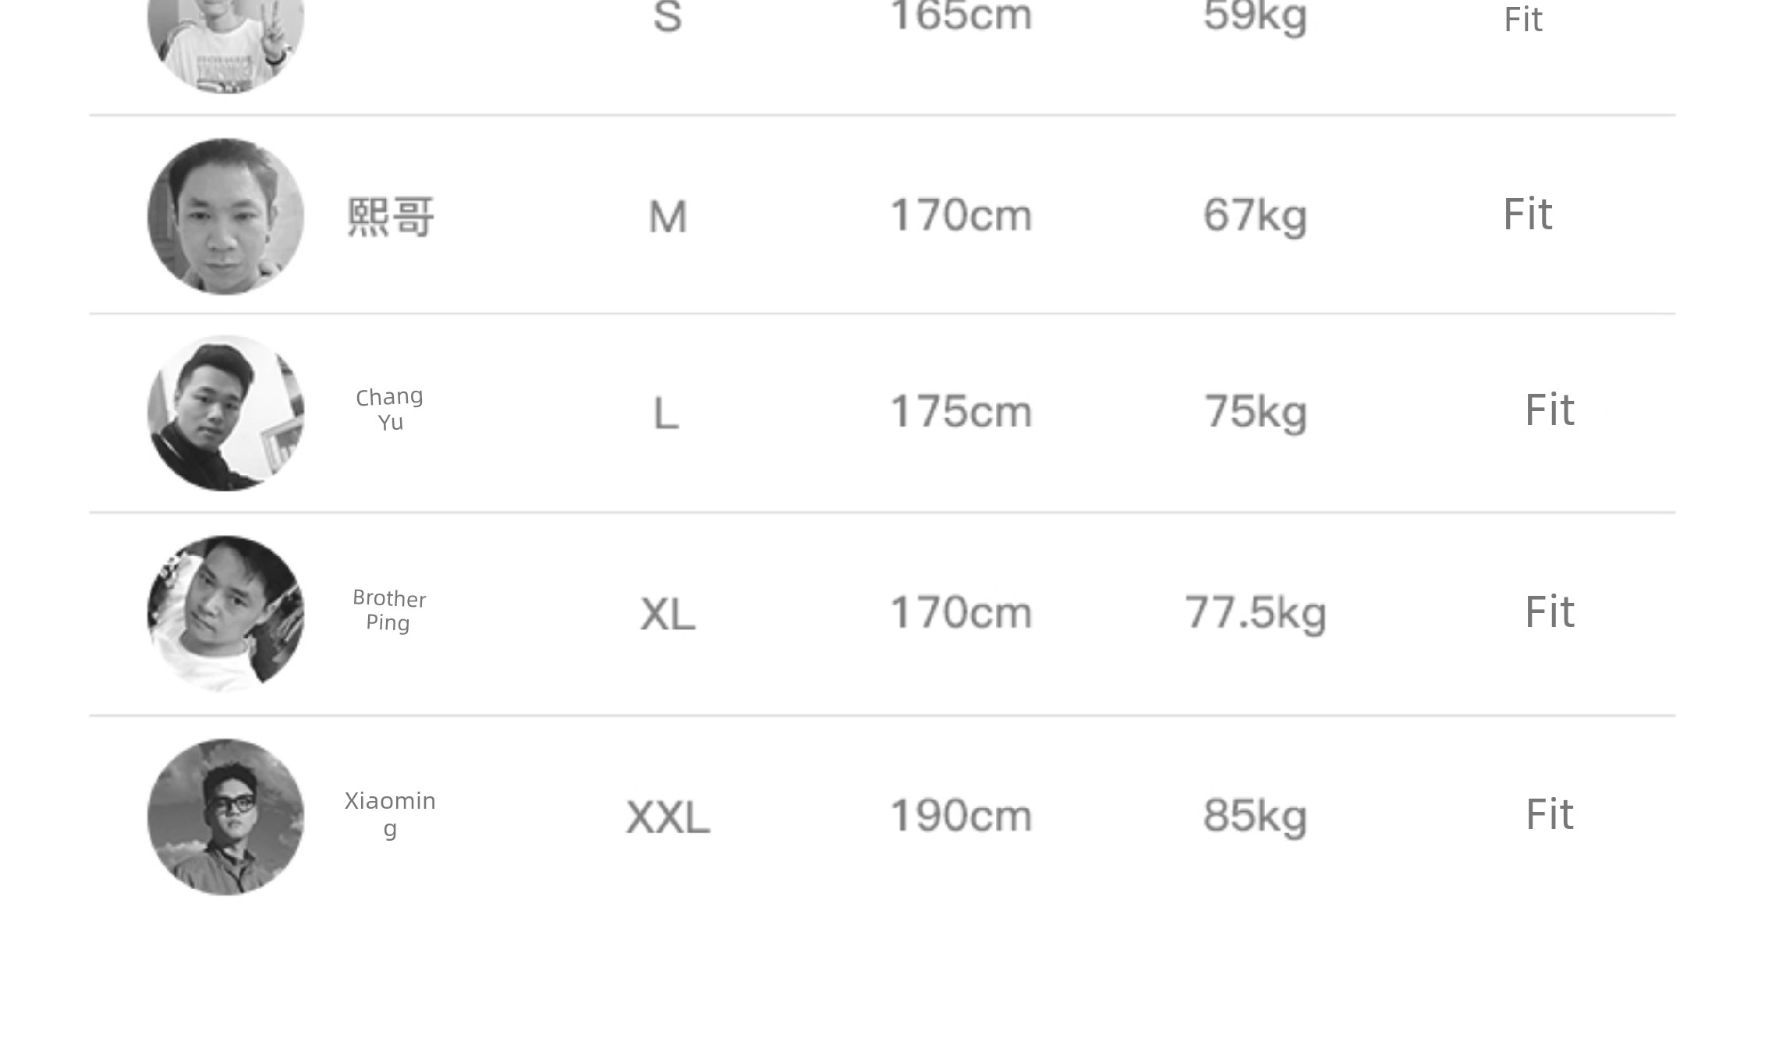Select size M in the table
The height and width of the screenshot is (1056, 1765).
click(668, 217)
